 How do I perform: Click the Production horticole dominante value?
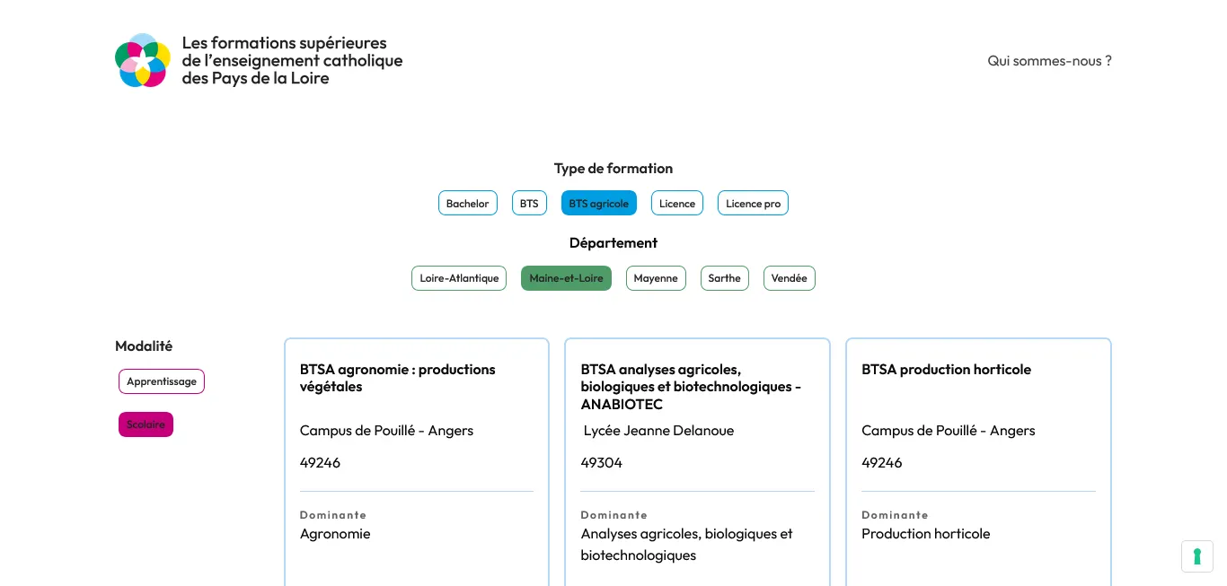(925, 534)
